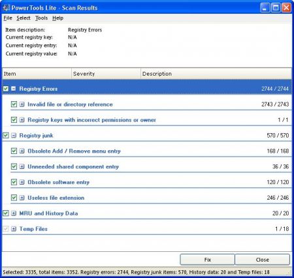Toggle Registry keys with incorrect permissions checkbox
The width and height of the screenshot is (294, 278).
[14, 120]
